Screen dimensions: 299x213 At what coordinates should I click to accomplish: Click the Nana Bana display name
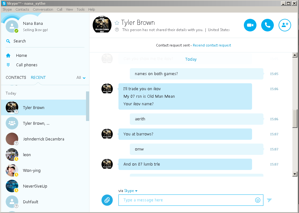click(33, 23)
